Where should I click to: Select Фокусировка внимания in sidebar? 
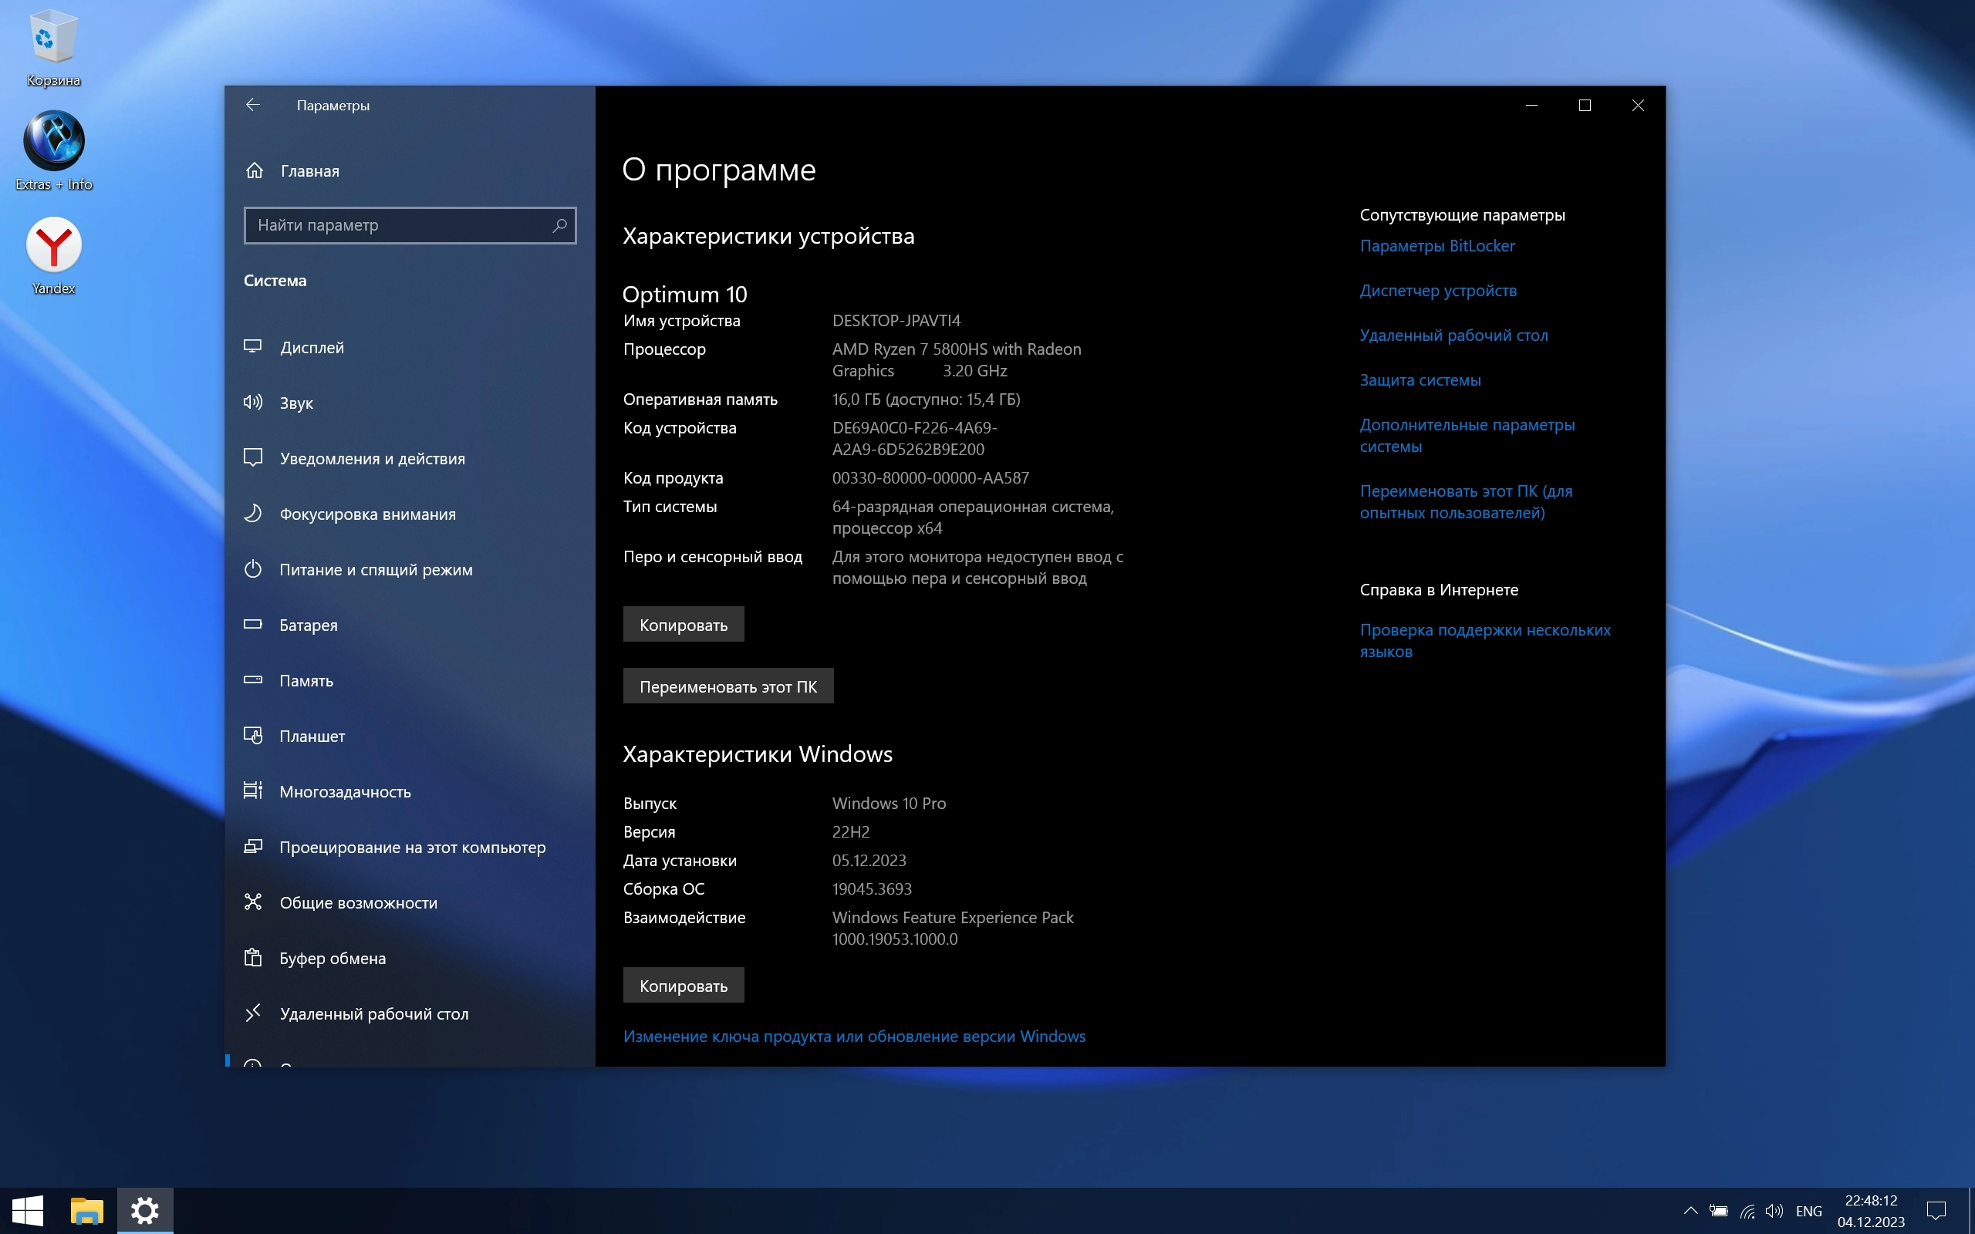(x=367, y=514)
